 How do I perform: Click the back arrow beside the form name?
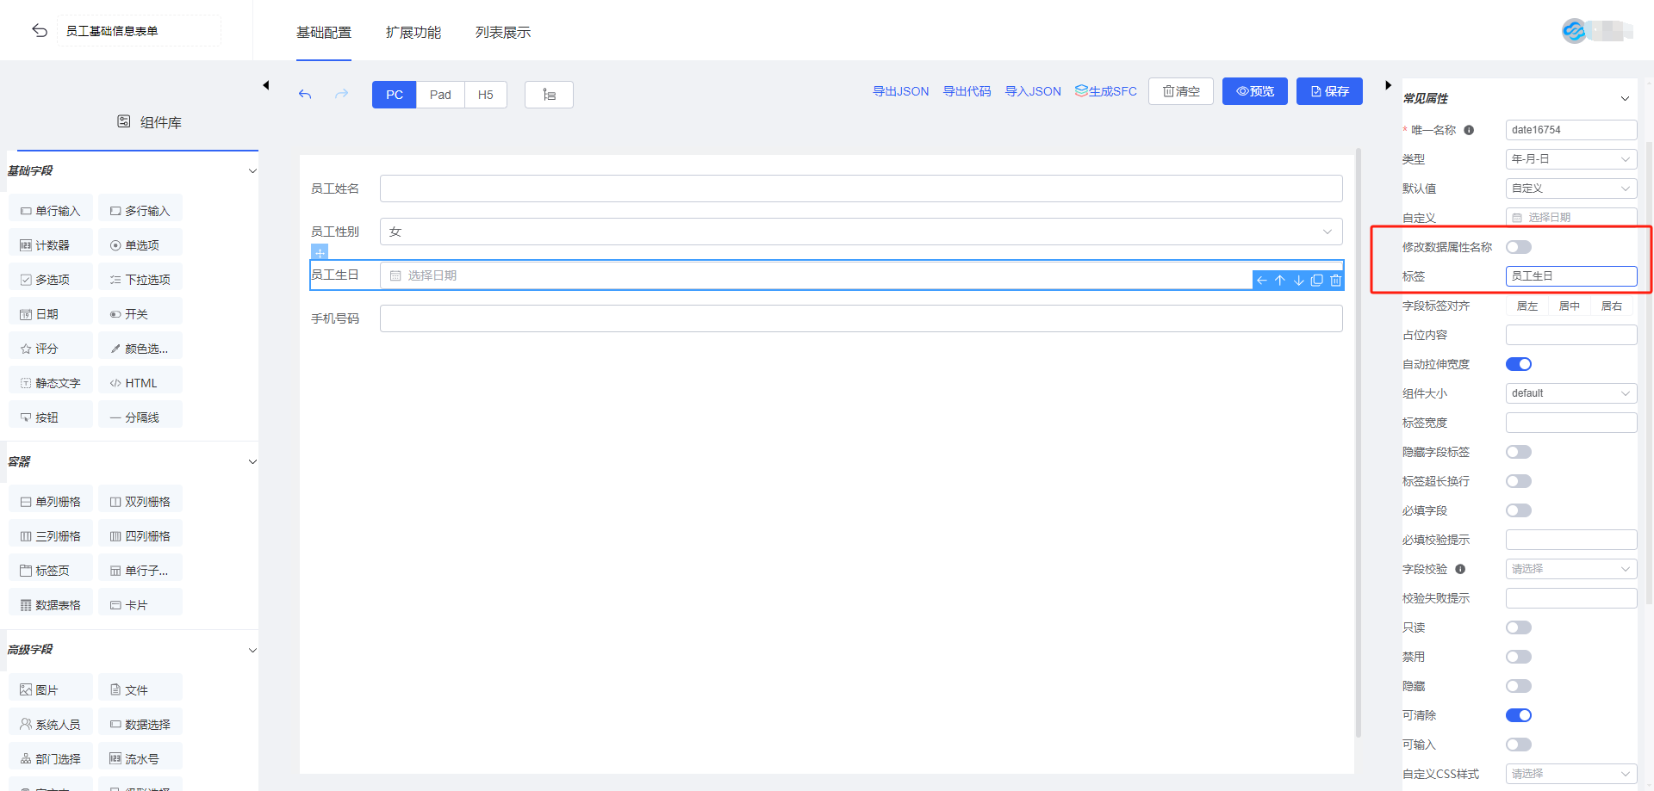click(40, 31)
